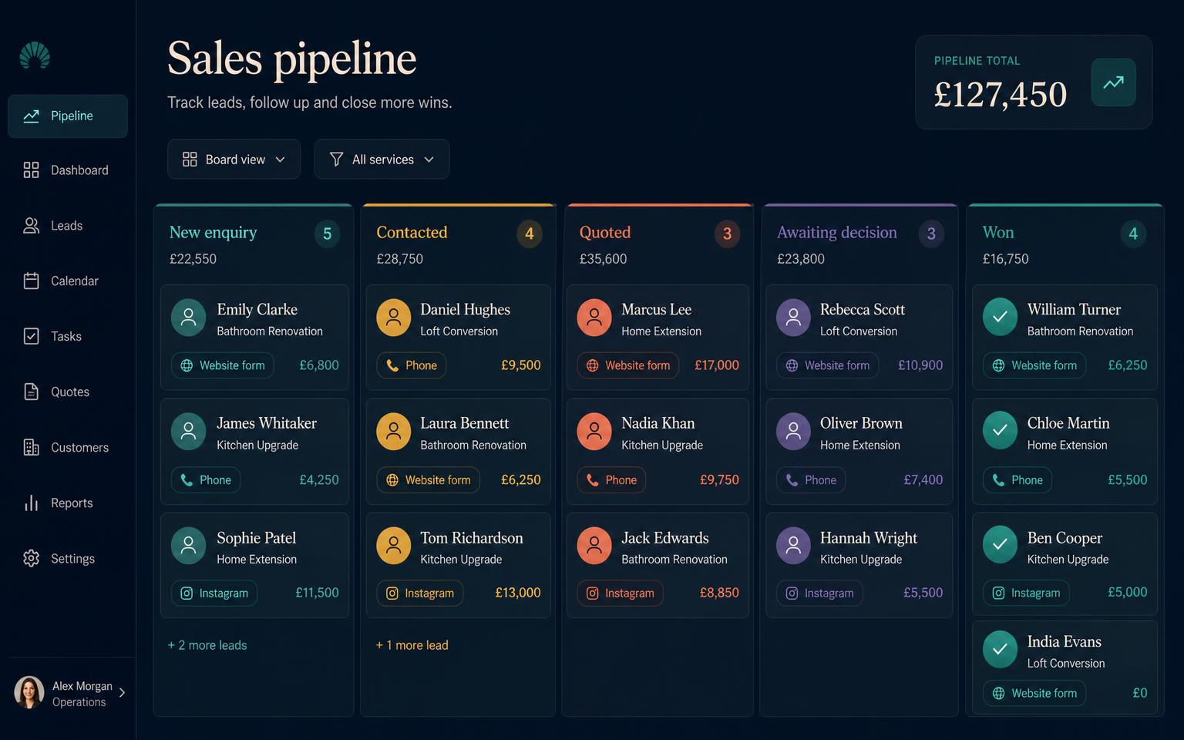
Task: Click Marcus Lee's orange avatar icon
Action: click(594, 317)
